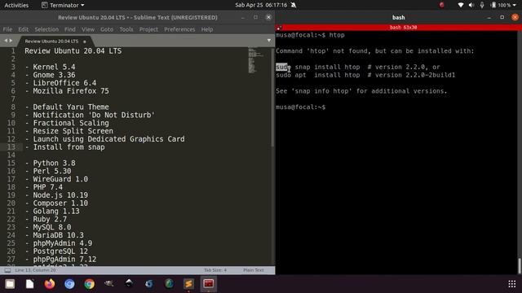Click "See 'snap info htop'" line in terminal
This screenshot has height=293, width=522.
pos(361,91)
